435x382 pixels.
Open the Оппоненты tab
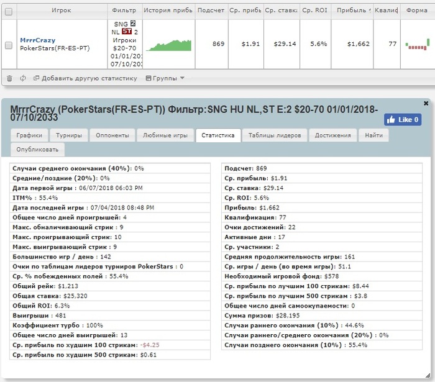(112, 135)
